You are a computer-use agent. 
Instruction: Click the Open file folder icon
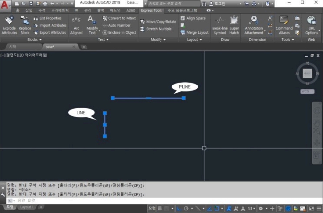coord(24,4)
